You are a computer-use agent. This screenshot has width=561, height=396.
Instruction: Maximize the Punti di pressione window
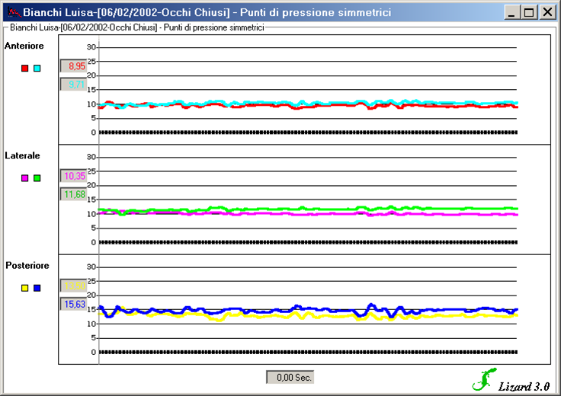pos(529,12)
